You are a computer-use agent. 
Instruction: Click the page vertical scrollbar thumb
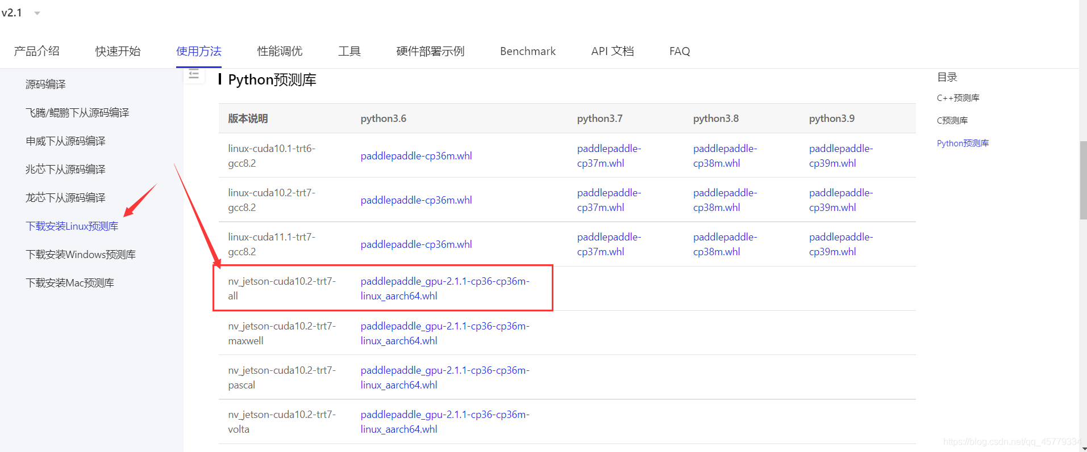(1083, 180)
